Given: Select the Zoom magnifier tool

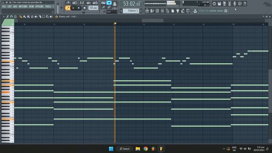Looking at the screenshot, I should click(47, 17).
